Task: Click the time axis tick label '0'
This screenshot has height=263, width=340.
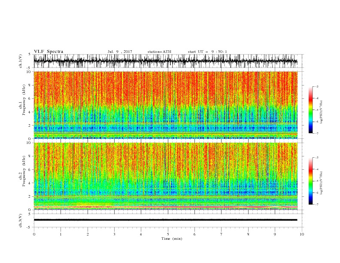Action: (x=34, y=234)
